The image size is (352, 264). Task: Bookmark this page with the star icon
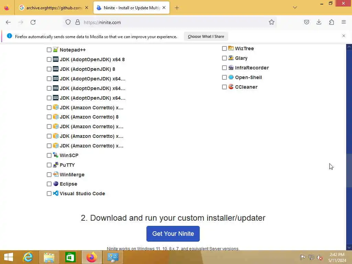click(272, 22)
